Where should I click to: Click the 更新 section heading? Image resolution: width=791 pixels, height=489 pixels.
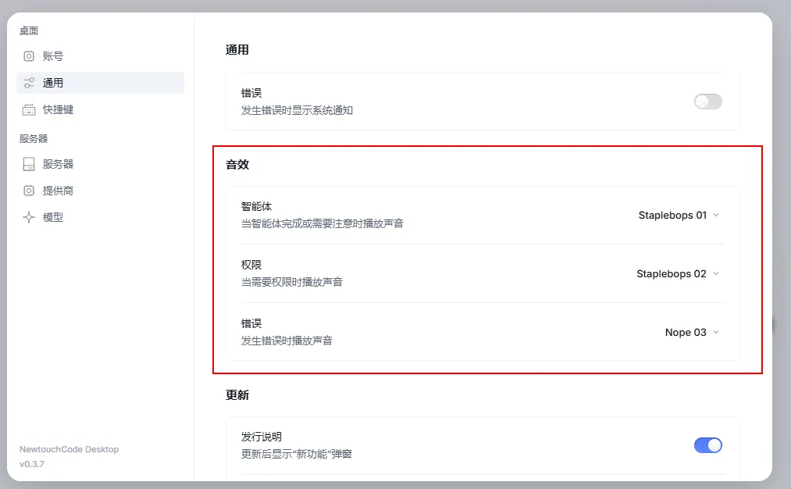[x=237, y=395]
